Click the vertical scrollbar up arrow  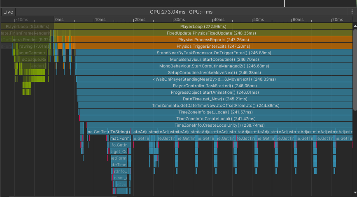click(x=355, y=26)
